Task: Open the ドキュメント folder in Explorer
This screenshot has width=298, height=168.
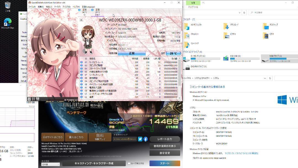Action: click(x=191, y=35)
